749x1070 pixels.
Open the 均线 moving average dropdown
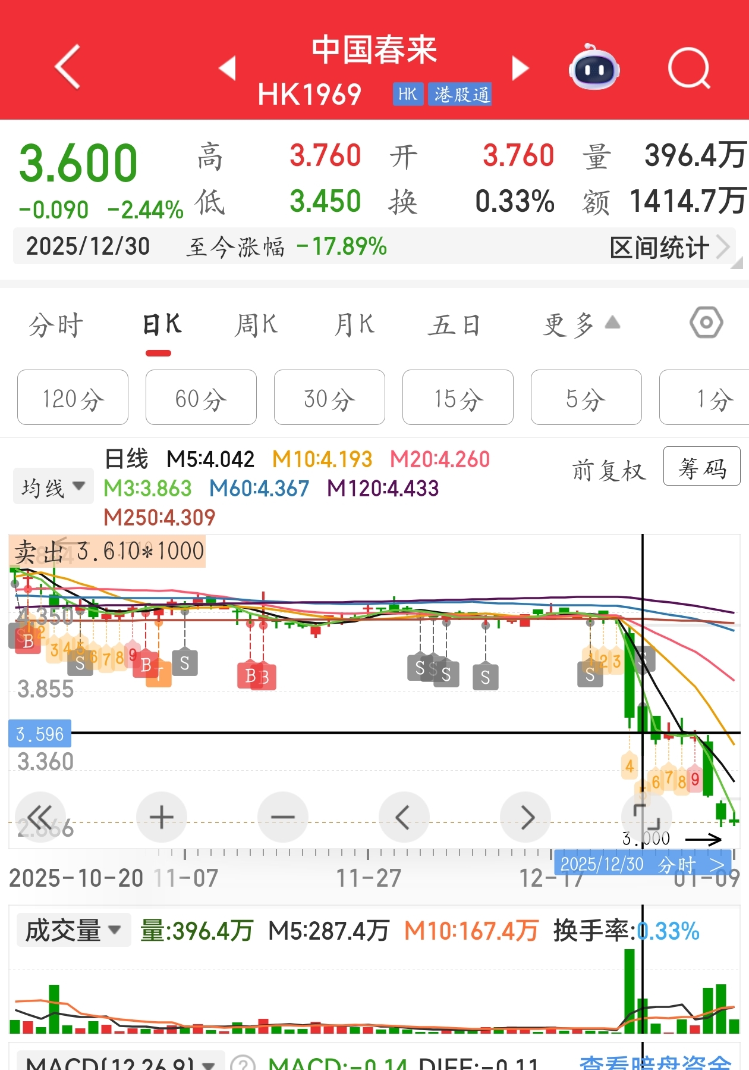[53, 487]
